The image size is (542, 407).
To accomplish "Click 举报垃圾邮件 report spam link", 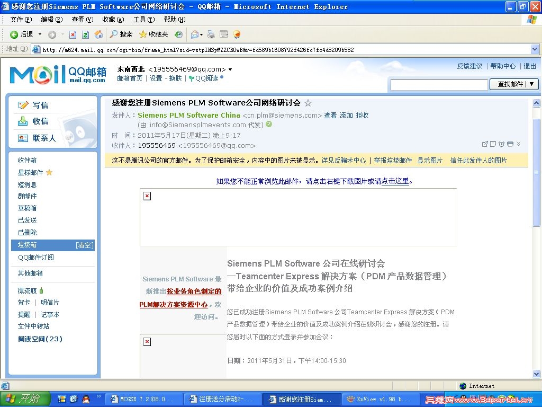I will 393,160.
